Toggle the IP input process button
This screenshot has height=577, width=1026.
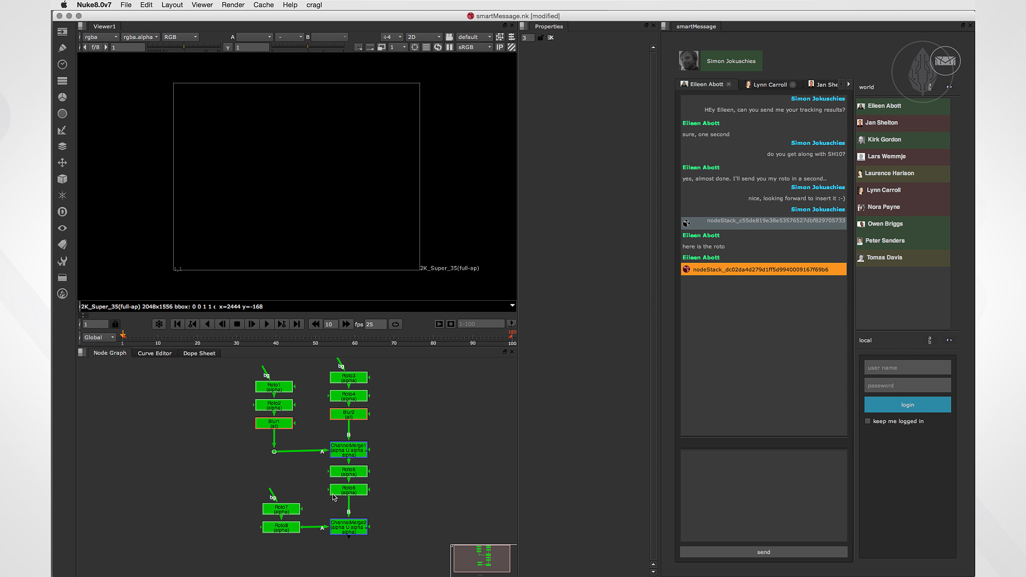[x=500, y=47]
